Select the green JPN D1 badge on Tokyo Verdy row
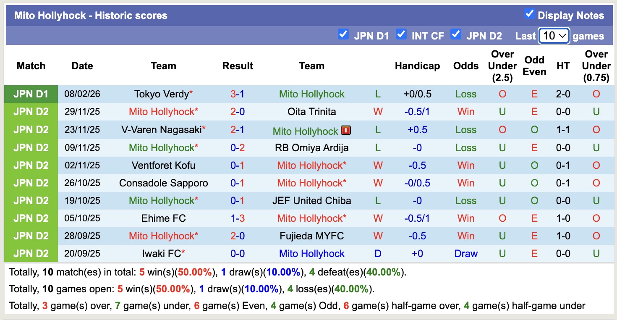 pos(31,94)
